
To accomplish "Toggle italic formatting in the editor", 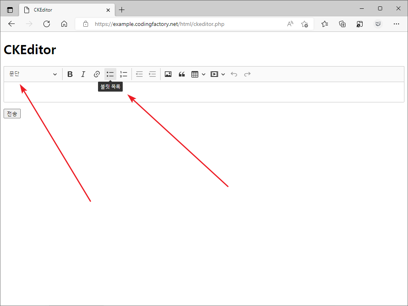I will pos(83,74).
